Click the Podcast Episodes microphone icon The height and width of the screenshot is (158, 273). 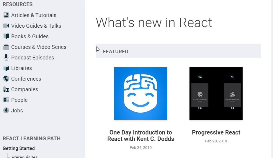click(6, 57)
